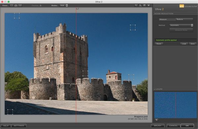This screenshot has height=129, width=198.
Task: Select the upper-right sky measurement rectangle
Action: pyautogui.click(x=133, y=27)
